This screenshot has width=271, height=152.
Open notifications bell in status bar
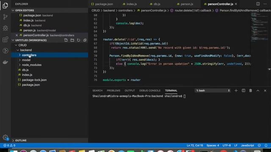click(x=266, y=145)
